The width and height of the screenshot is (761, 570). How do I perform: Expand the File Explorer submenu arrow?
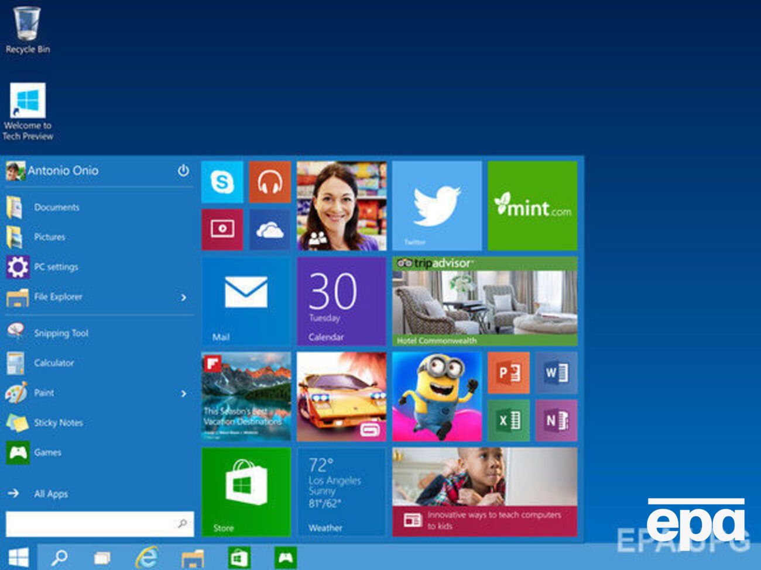(x=184, y=298)
